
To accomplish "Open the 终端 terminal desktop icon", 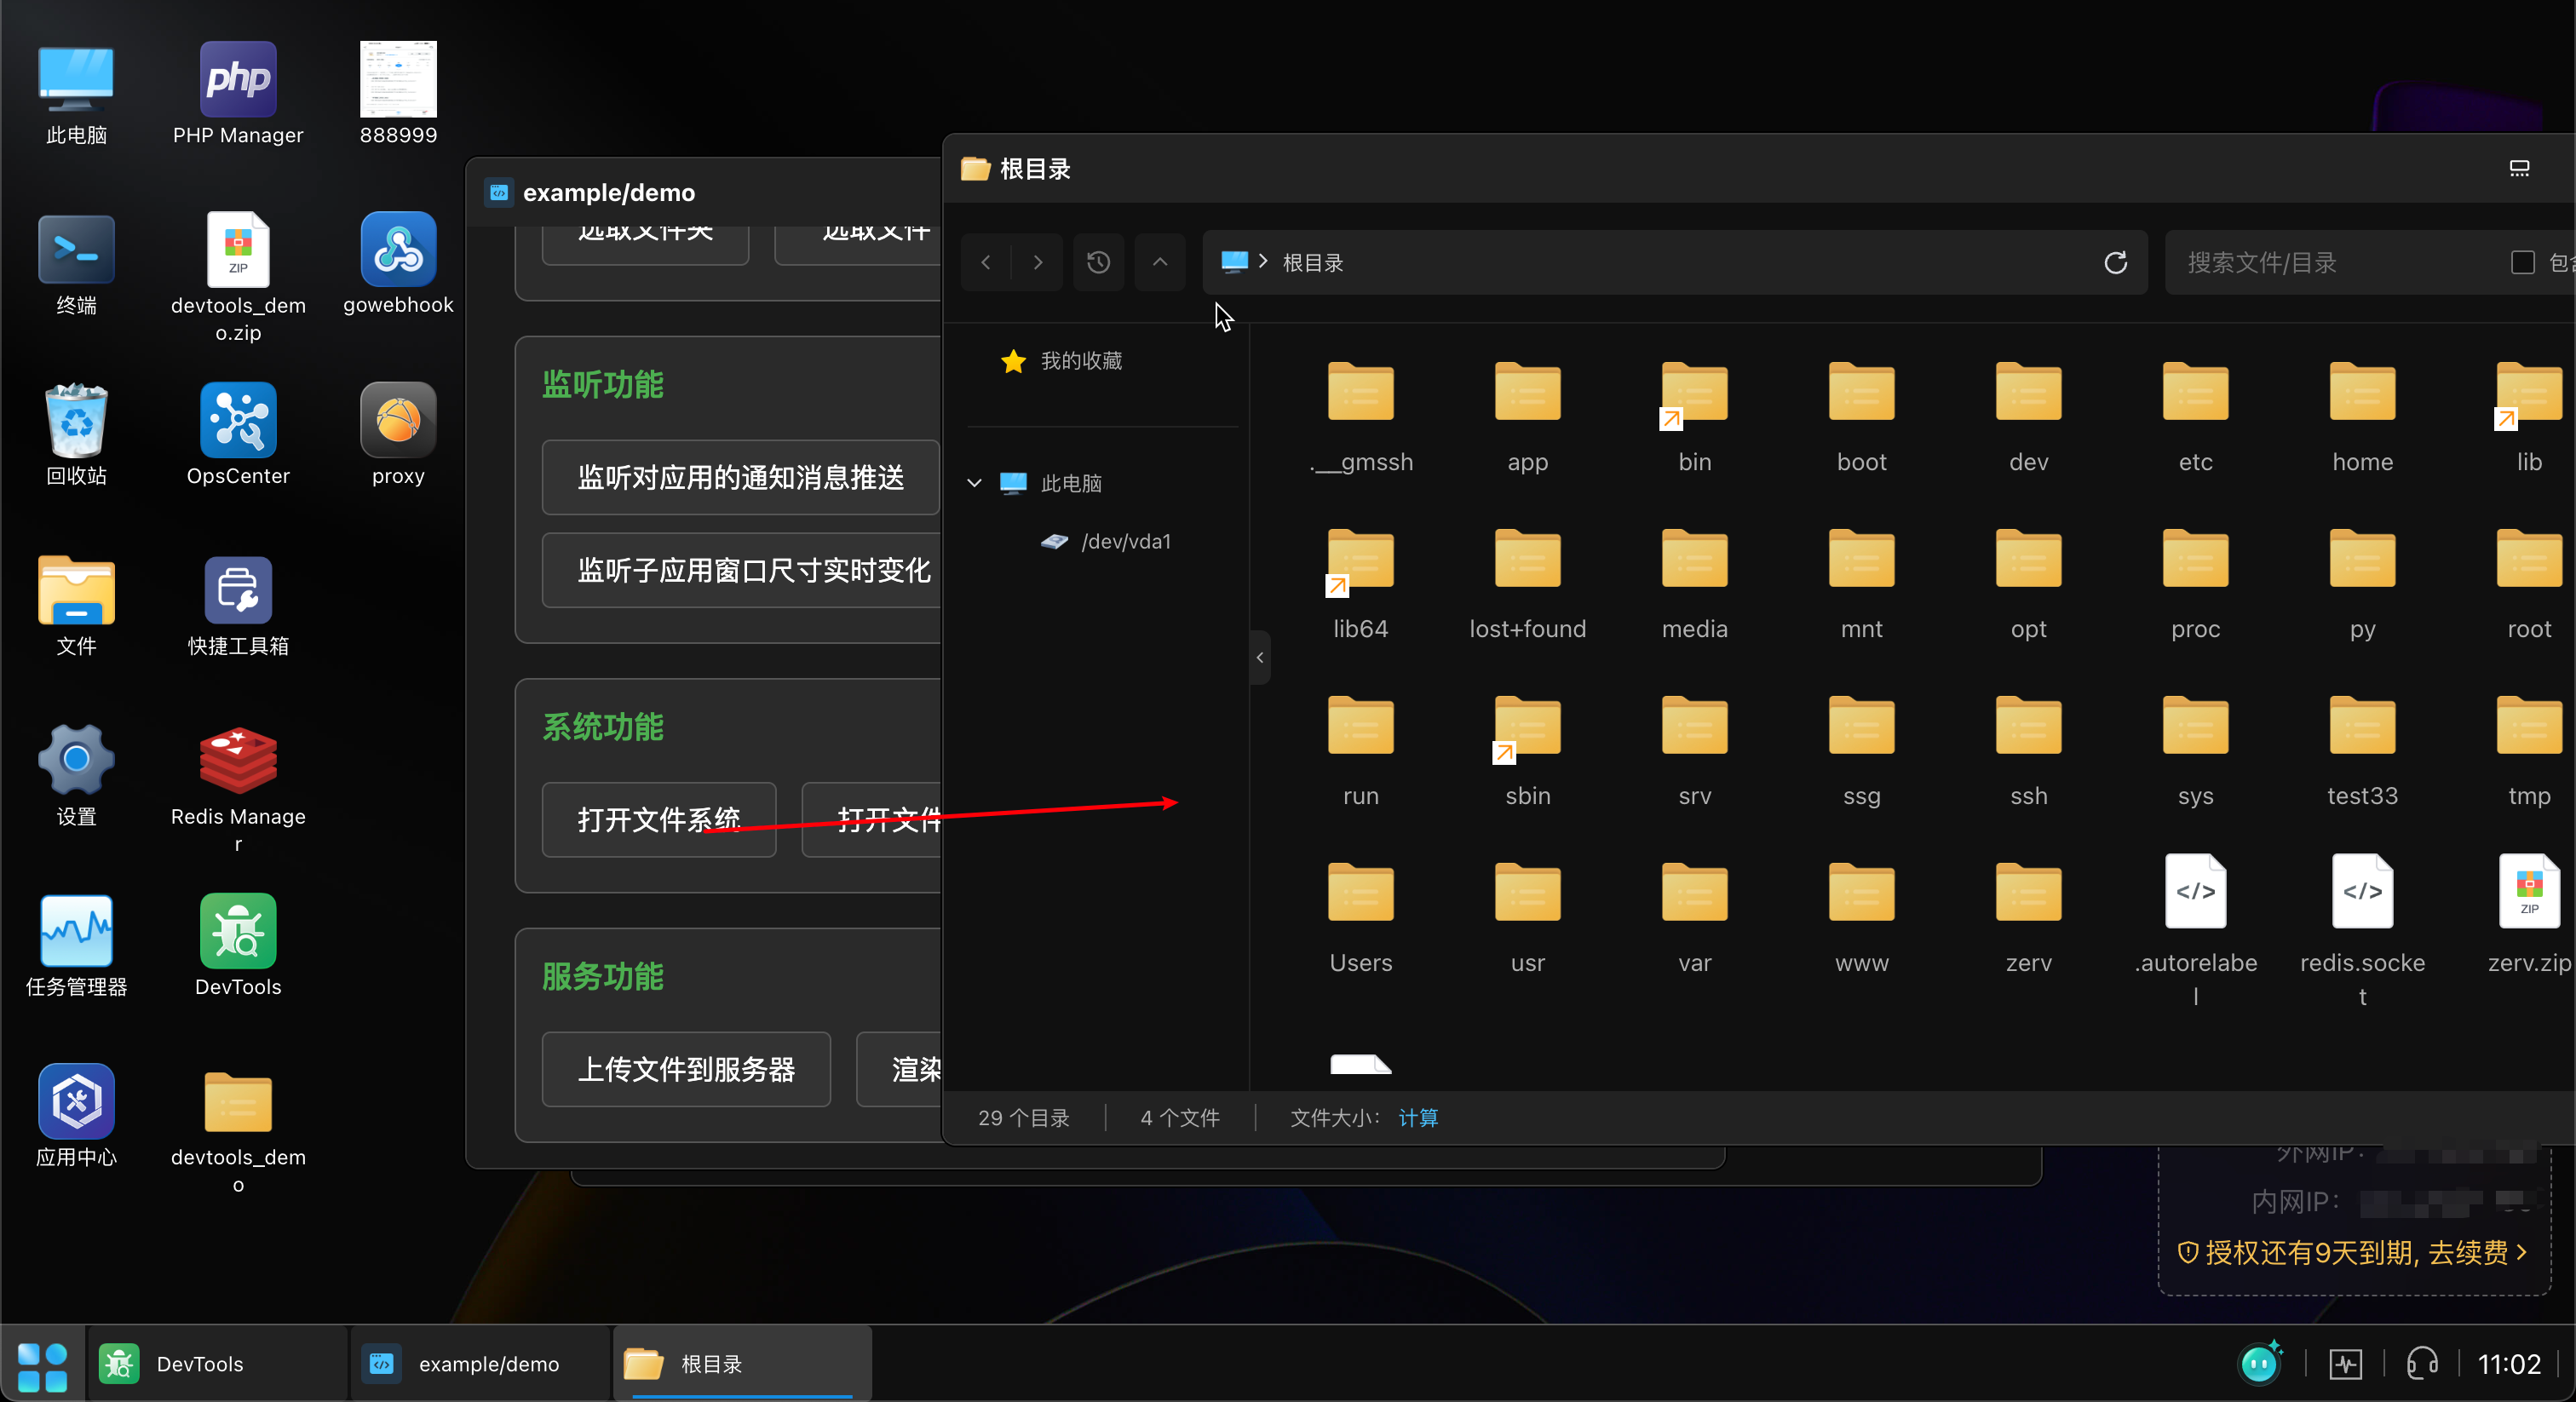I will tap(76, 264).
